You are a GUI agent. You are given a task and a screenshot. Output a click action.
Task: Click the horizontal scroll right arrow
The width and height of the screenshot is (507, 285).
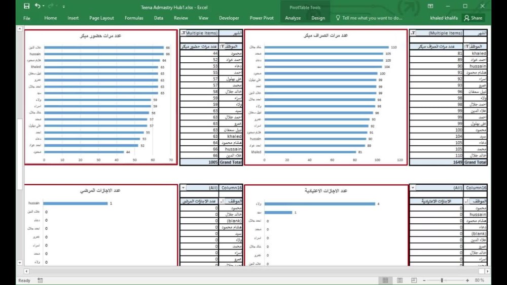pos(488,271)
